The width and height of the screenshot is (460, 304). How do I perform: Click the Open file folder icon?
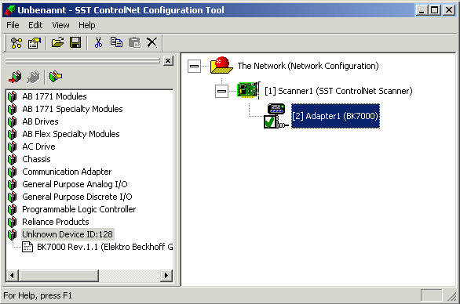58,43
